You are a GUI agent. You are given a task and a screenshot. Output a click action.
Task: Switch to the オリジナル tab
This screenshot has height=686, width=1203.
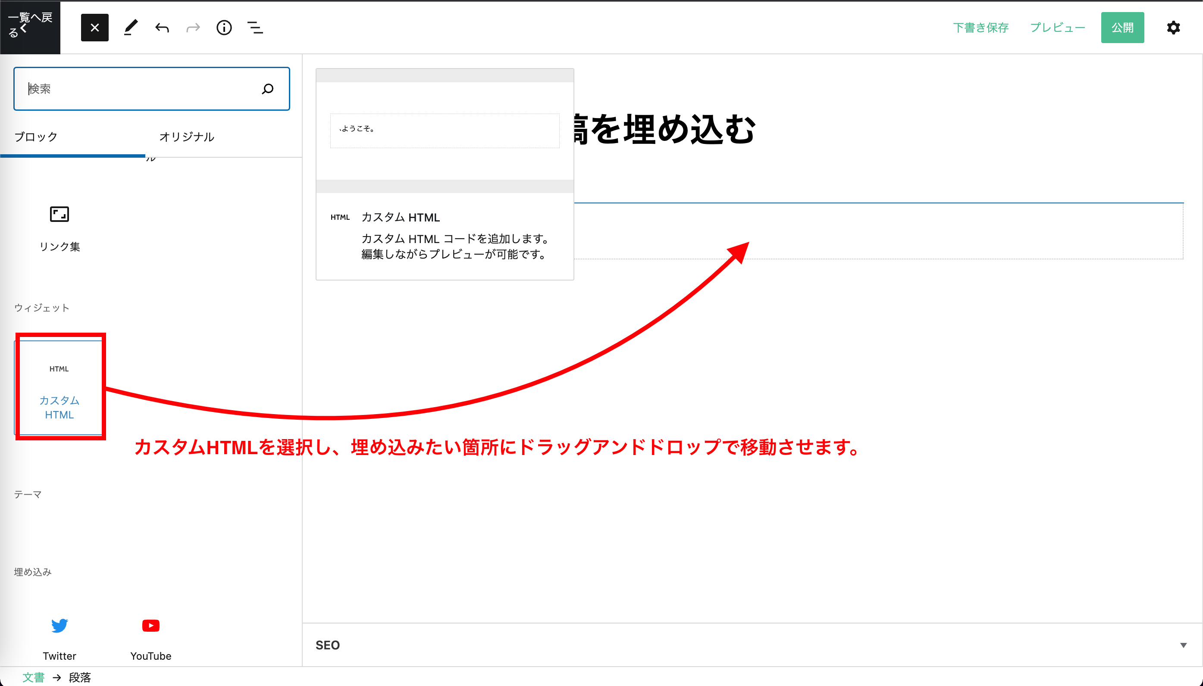click(x=187, y=137)
